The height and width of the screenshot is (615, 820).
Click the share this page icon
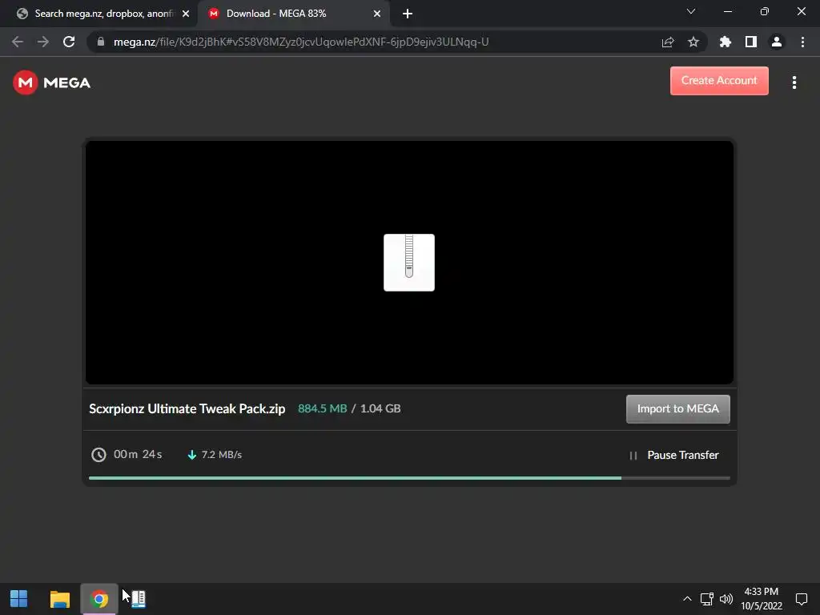click(x=668, y=42)
